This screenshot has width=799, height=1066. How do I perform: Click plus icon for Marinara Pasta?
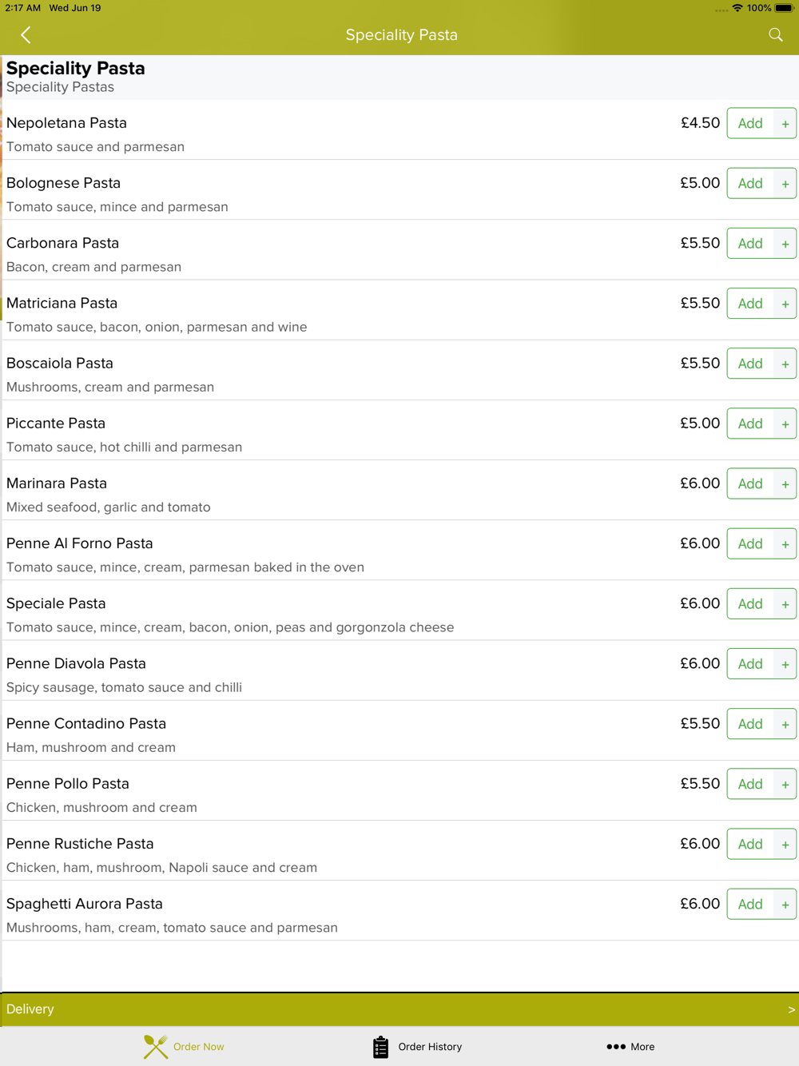pos(785,484)
